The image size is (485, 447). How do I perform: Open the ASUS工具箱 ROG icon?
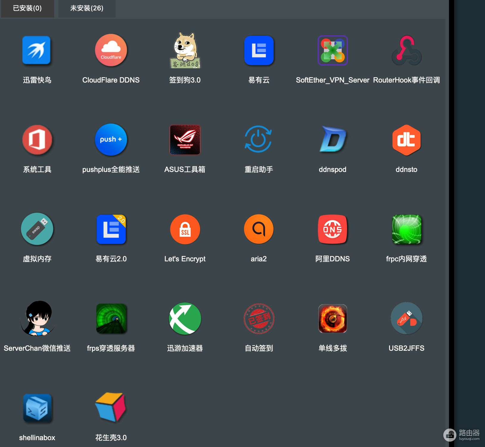pyautogui.click(x=185, y=140)
